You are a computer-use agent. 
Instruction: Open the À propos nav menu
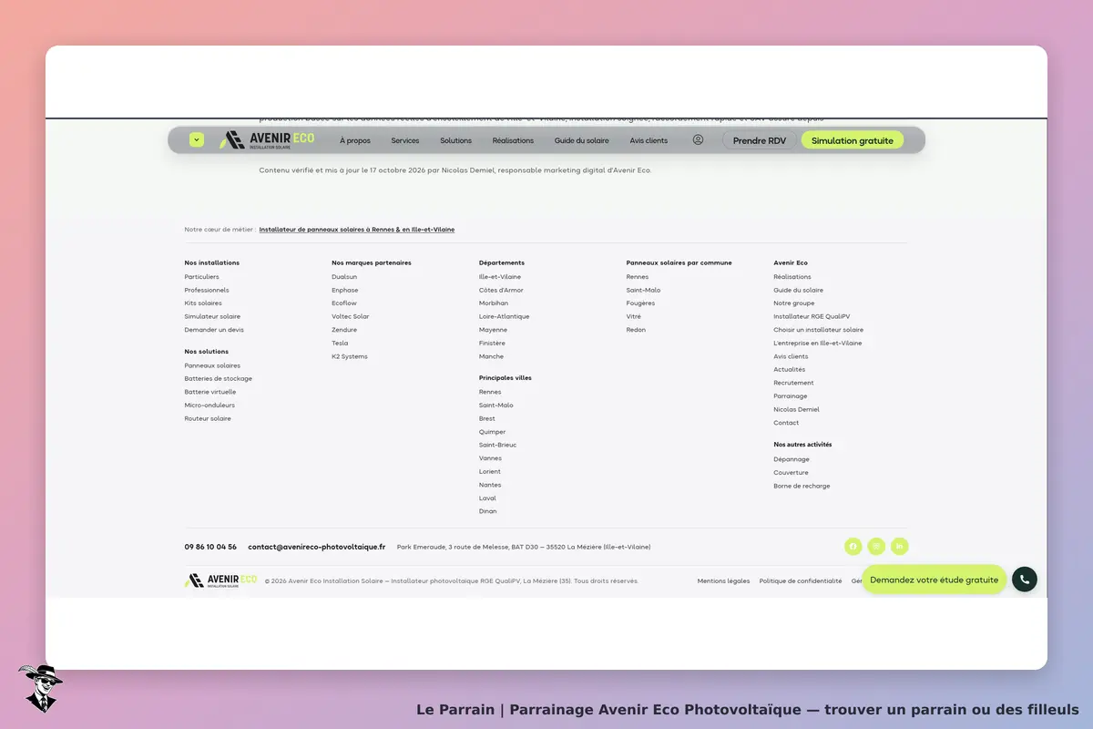[x=355, y=141]
